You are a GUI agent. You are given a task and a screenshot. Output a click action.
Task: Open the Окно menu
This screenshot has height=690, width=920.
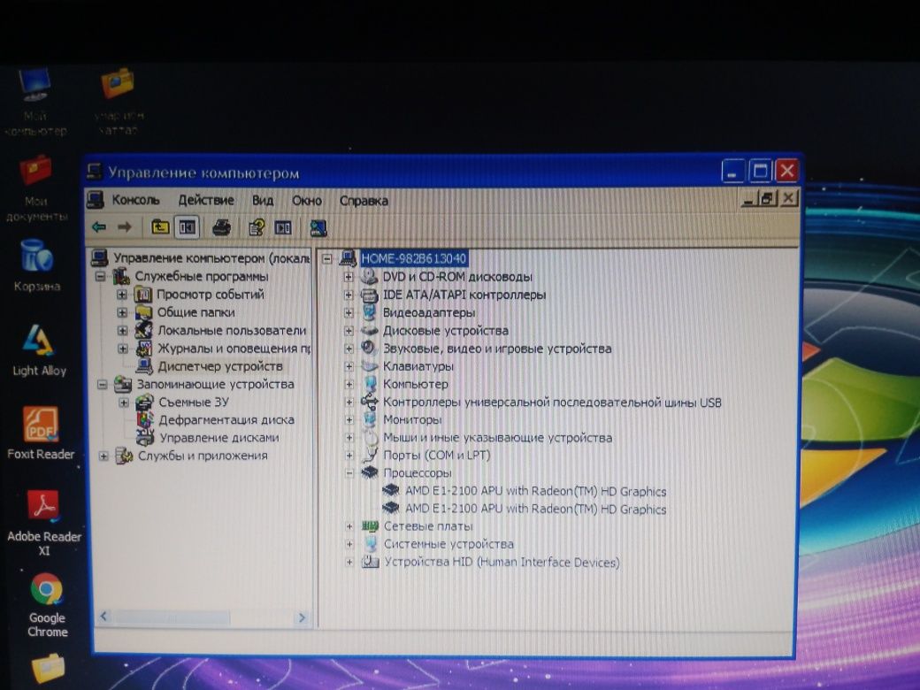click(x=307, y=201)
